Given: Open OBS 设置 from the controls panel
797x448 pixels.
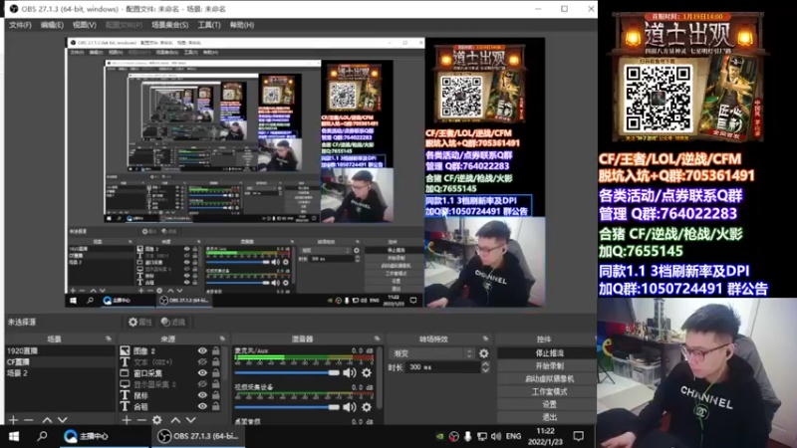Looking at the screenshot, I should pyautogui.click(x=547, y=404).
